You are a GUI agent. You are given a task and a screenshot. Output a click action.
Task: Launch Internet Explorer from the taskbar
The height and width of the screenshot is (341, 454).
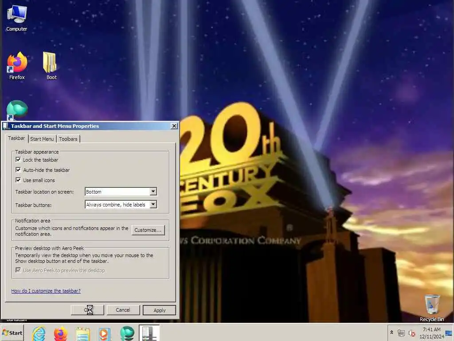click(39, 333)
